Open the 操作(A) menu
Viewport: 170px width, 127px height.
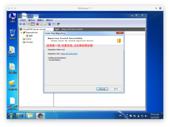coord(32,20)
